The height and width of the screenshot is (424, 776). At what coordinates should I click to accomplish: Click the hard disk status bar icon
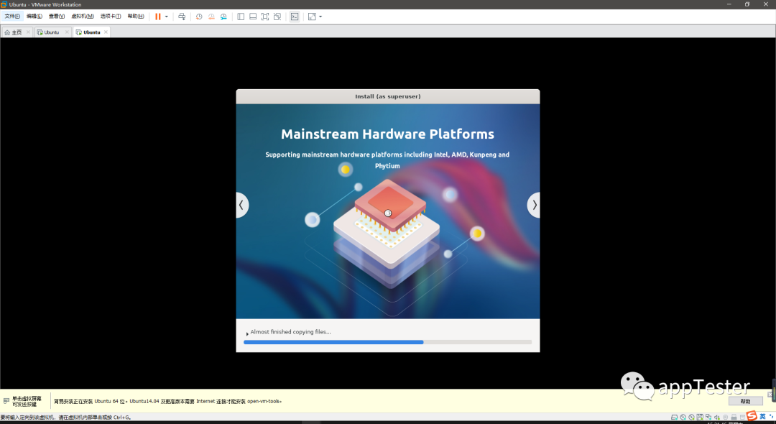[674, 417]
